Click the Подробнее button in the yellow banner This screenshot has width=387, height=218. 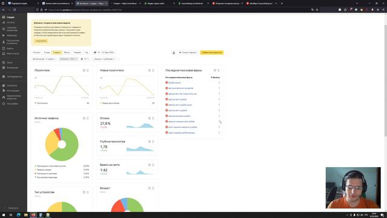click(x=41, y=41)
